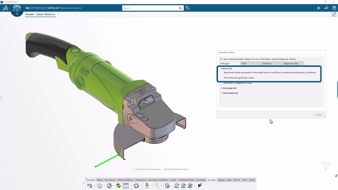338x190 pixels.
Task: Open the Standard action bar tab
Action: [x=90, y=180]
